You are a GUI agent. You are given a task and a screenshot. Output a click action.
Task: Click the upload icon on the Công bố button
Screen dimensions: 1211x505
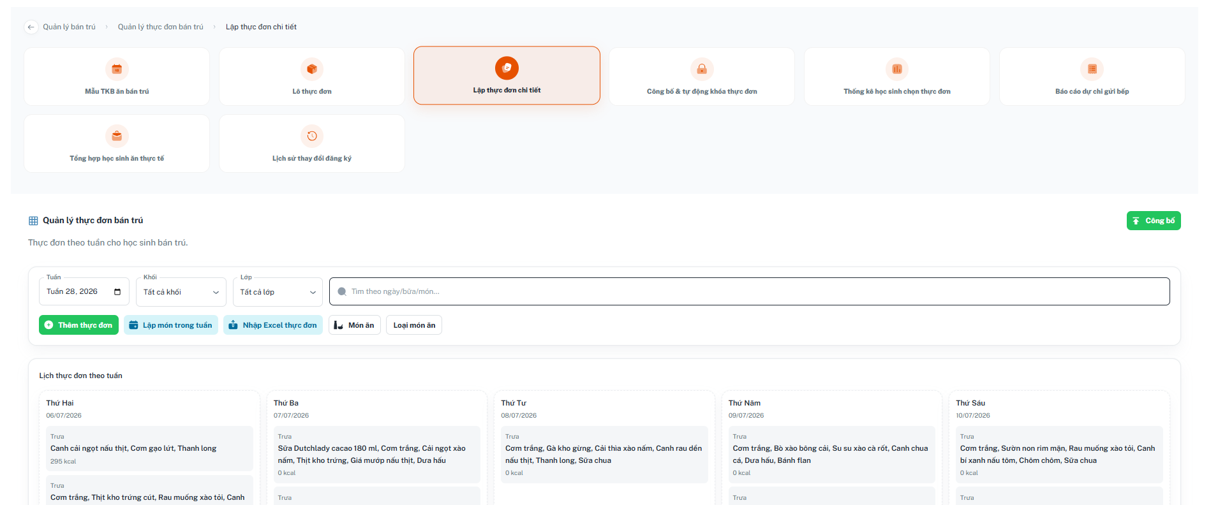(x=1136, y=221)
